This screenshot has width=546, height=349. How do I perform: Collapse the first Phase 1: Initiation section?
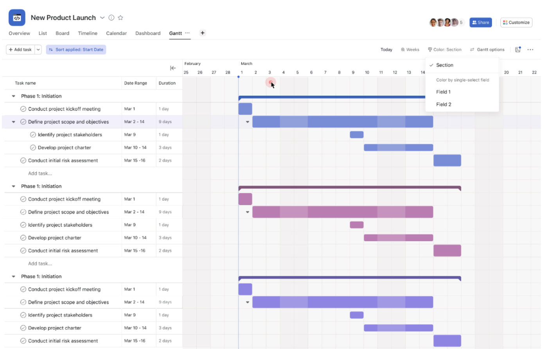[13, 96]
